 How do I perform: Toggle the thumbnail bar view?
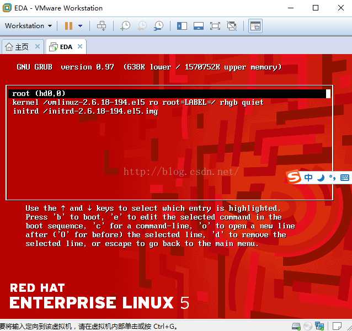pos(199,26)
